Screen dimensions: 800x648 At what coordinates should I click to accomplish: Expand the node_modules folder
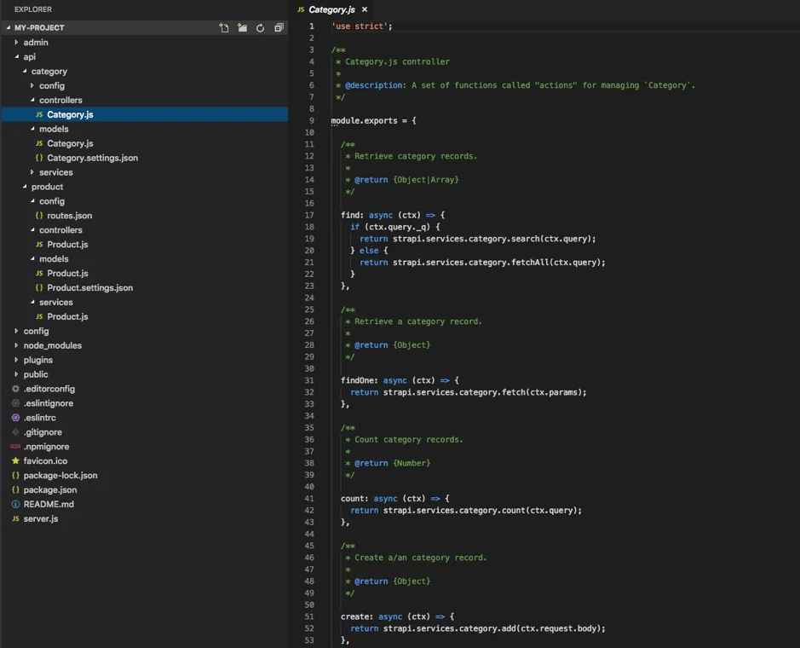[16, 345]
